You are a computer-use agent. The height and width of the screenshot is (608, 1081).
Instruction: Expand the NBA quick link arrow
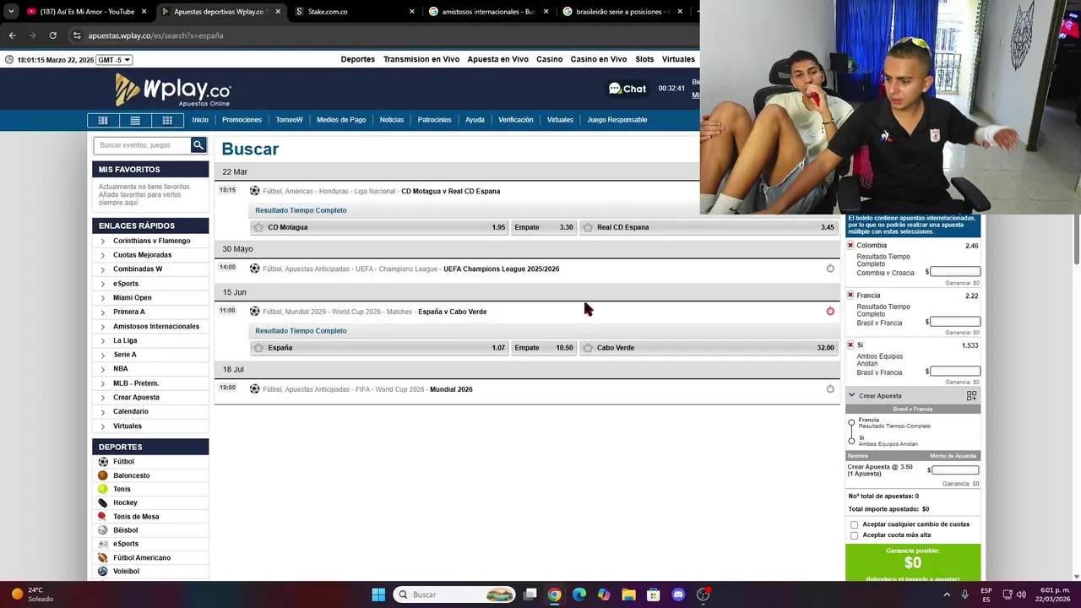[x=103, y=369]
